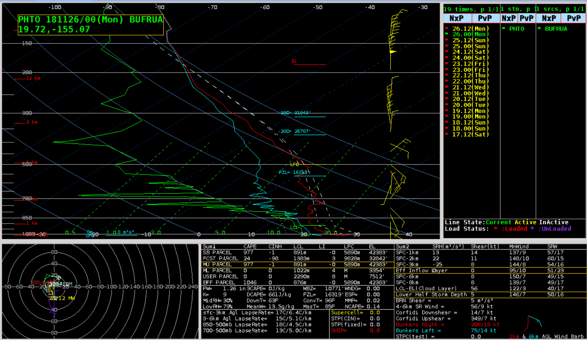
Task: Click the Supercell= 0.0 readout
Action: [x=355, y=313]
